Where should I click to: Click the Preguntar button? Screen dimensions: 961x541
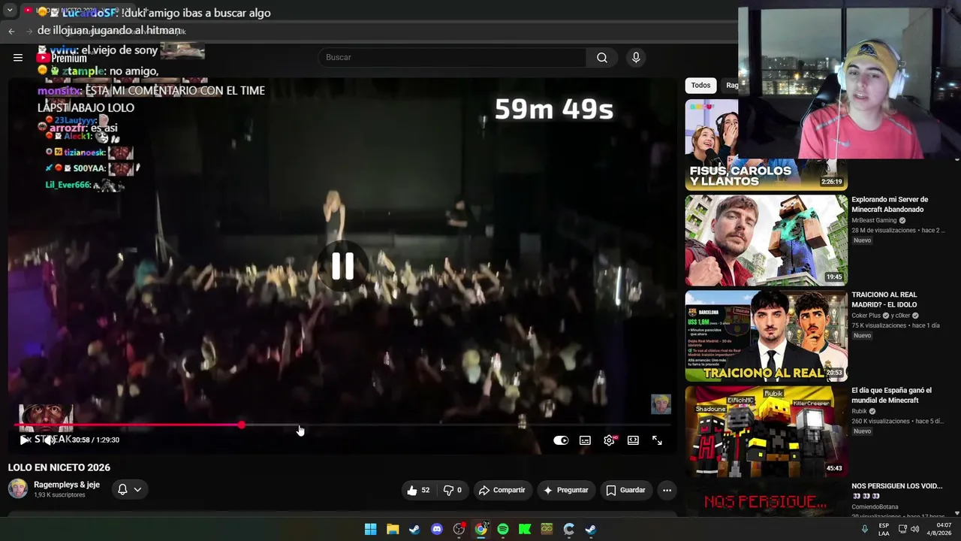[x=565, y=490]
